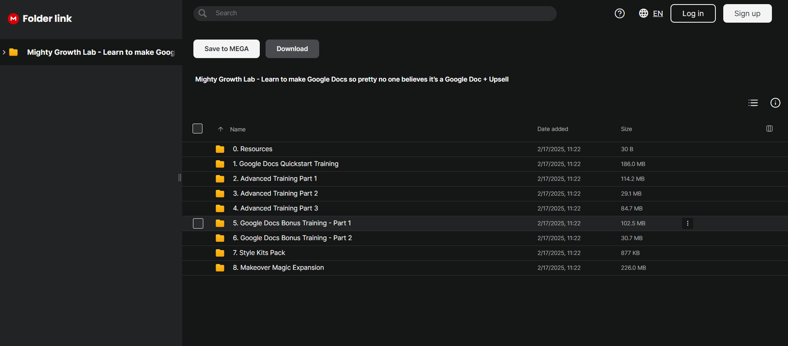Sort the list by Name column
The image size is (788, 346).
238,129
